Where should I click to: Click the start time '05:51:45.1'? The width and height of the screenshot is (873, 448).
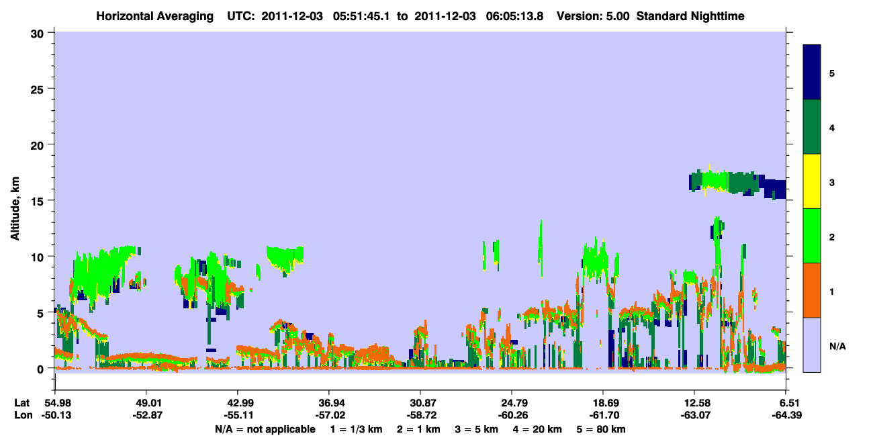point(360,15)
